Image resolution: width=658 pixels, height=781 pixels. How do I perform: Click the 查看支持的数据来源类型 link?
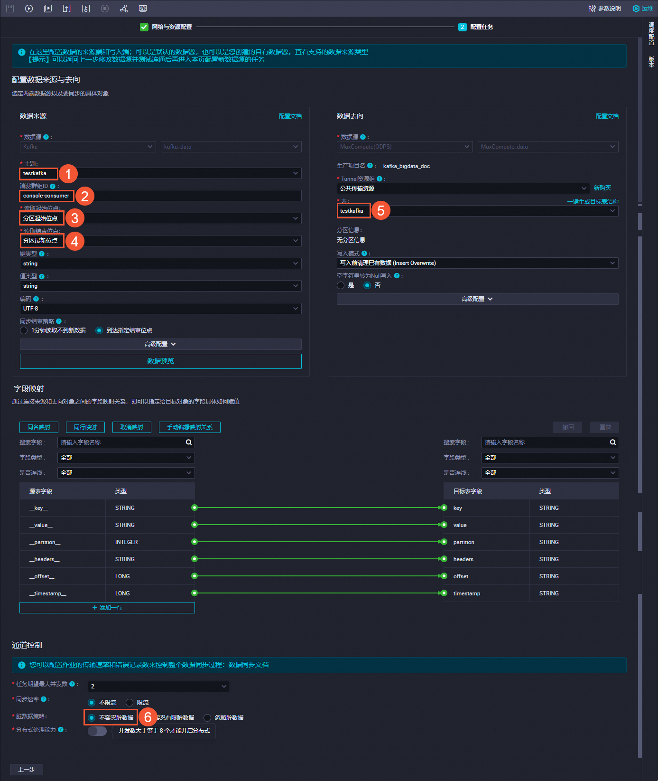click(x=332, y=52)
